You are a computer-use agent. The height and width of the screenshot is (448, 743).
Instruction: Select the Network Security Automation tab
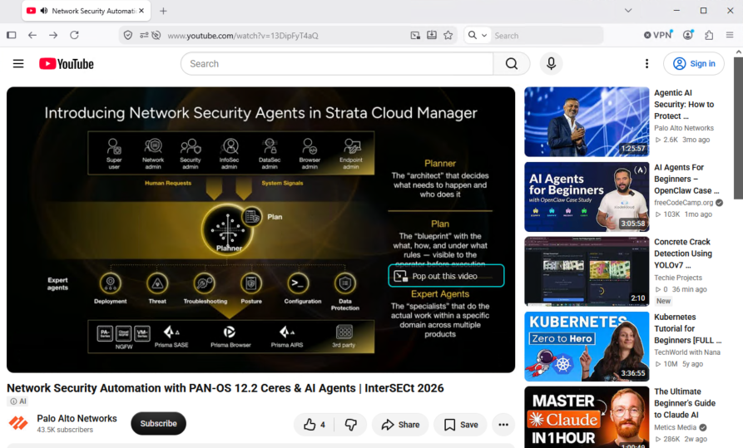click(x=87, y=11)
